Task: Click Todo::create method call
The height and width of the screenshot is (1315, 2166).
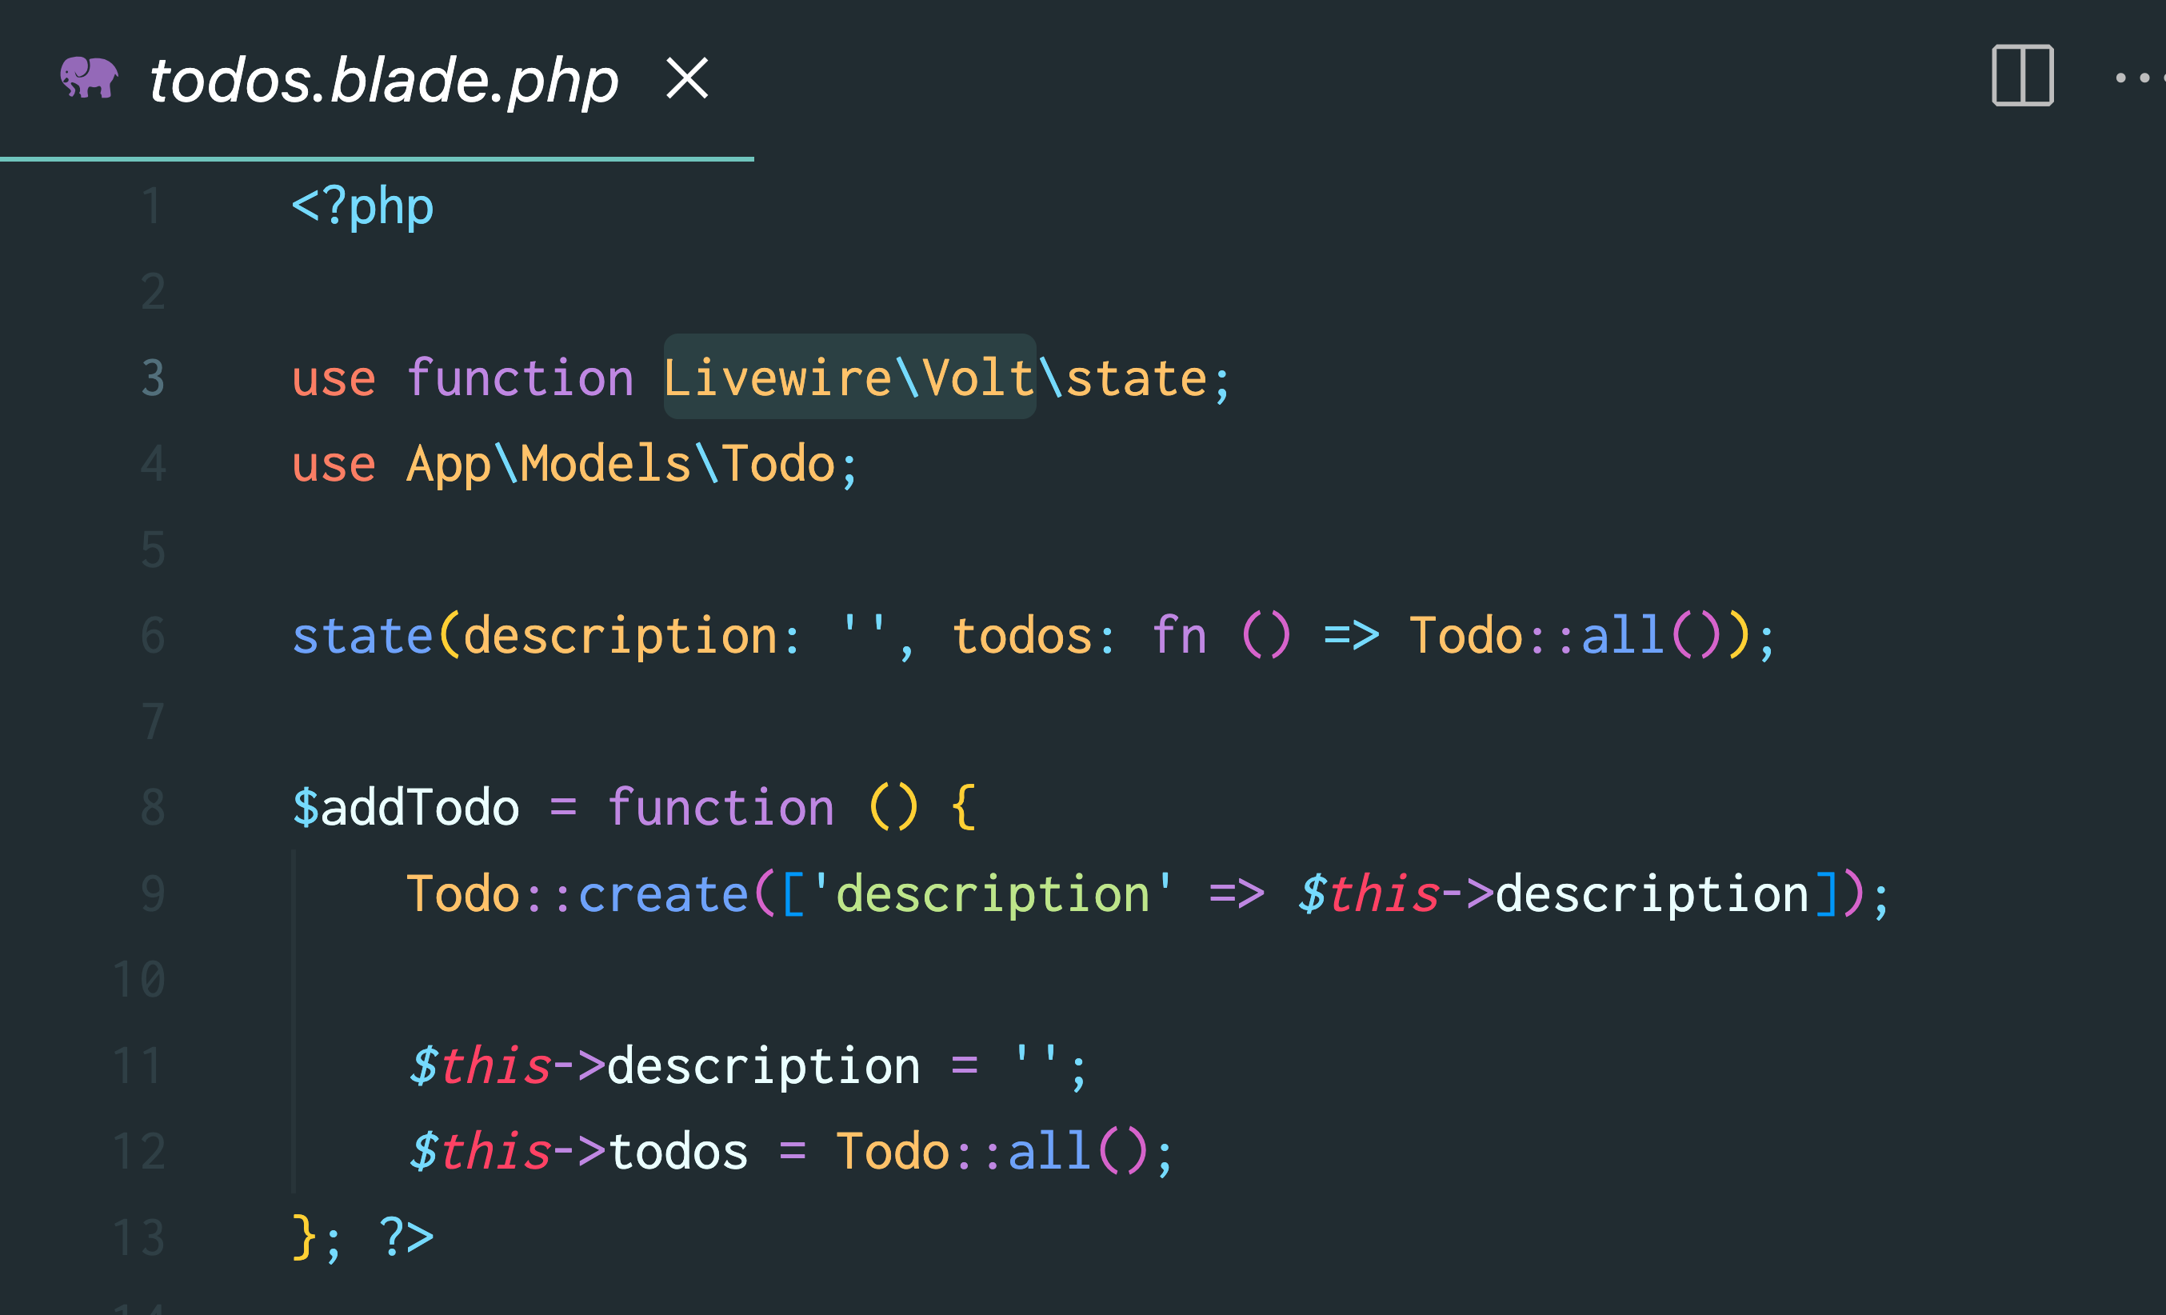Action: (577, 893)
